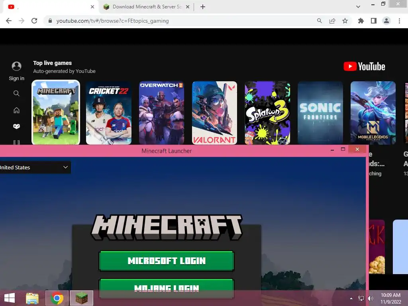Open the Windows Start button
Image resolution: width=408 pixels, height=306 pixels.
pyautogui.click(x=10, y=298)
